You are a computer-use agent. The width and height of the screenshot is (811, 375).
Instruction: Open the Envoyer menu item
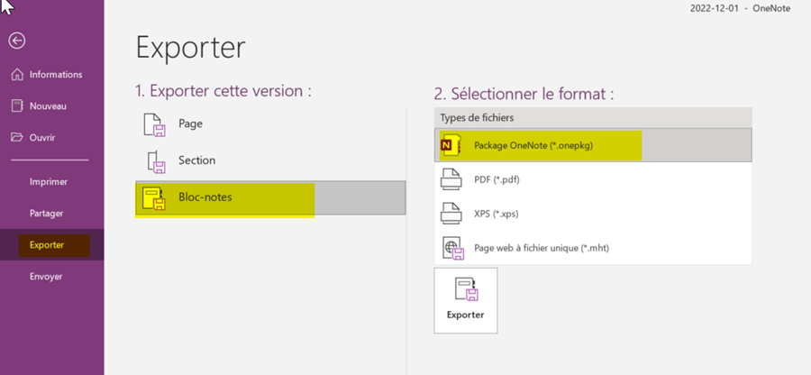click(47, 276)
